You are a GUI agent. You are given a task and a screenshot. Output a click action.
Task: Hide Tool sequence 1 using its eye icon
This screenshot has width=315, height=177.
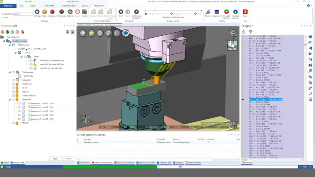pyautogui.click(x=19, y=104)
